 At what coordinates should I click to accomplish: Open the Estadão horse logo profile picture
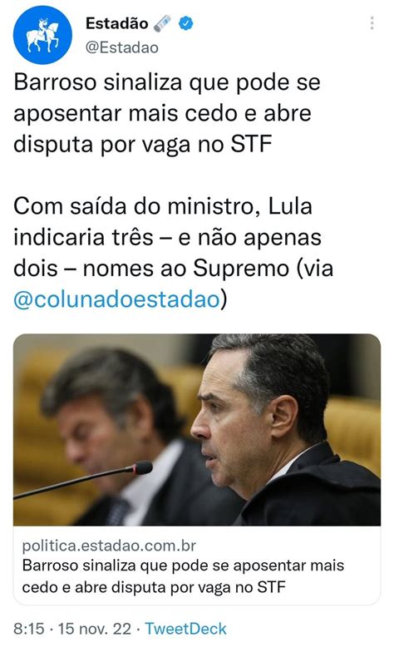pyautogui.click(x=42, y=36)
